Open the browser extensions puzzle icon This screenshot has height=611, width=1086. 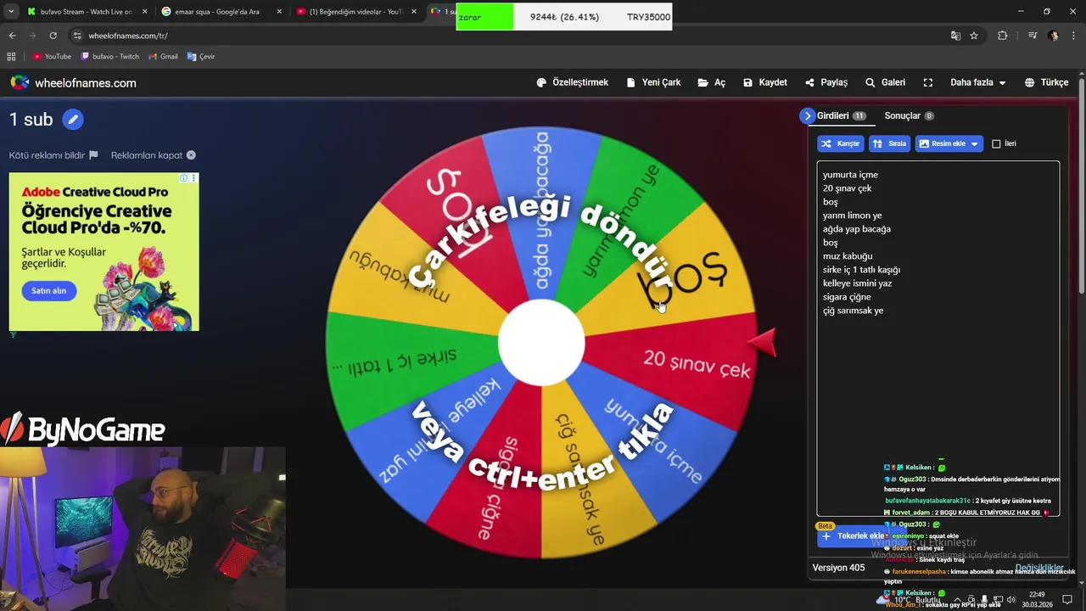click(1003, 36)
